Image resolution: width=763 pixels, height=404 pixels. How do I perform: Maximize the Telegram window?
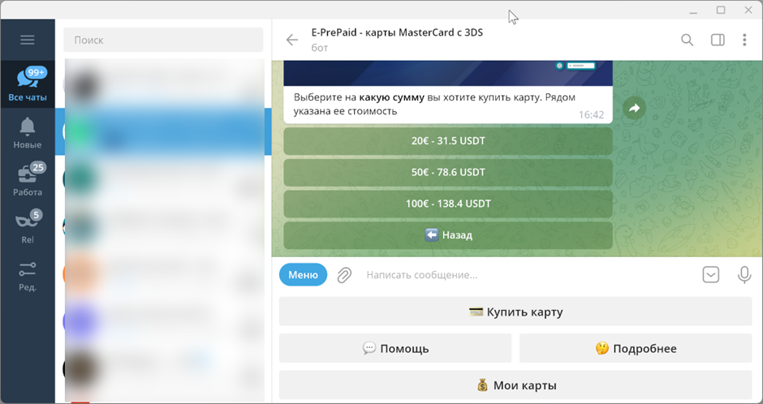coord(721,11)
